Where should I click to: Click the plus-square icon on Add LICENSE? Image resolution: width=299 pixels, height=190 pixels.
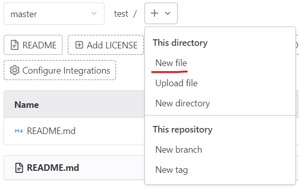[79, 45]
